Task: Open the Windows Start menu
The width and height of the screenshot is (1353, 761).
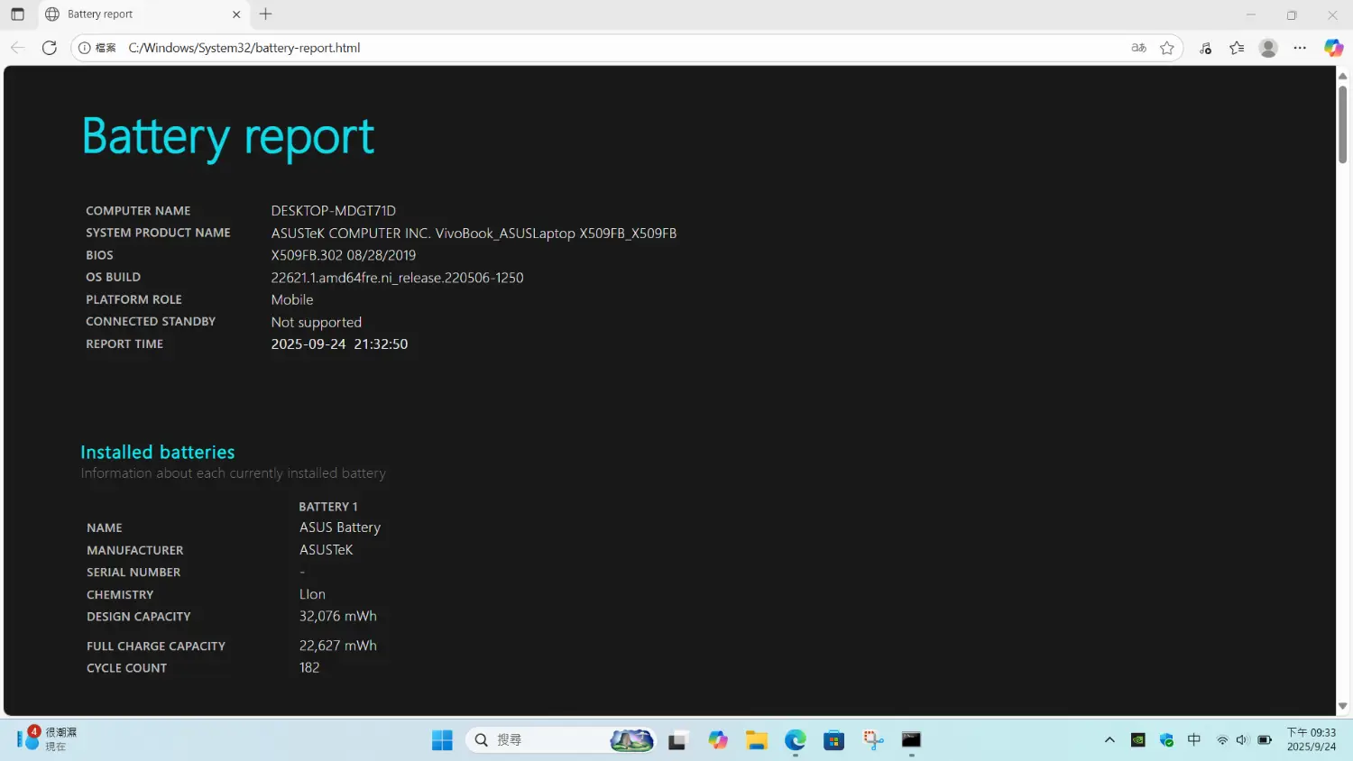Action: tap(442, 740)
